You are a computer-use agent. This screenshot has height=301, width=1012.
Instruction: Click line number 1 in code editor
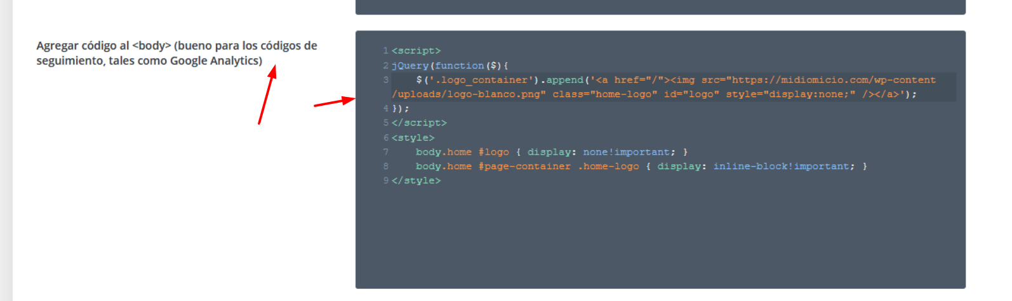click(x=385, y=51)
